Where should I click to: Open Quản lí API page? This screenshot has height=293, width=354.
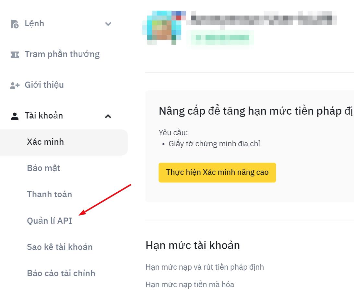pos(50,220)
